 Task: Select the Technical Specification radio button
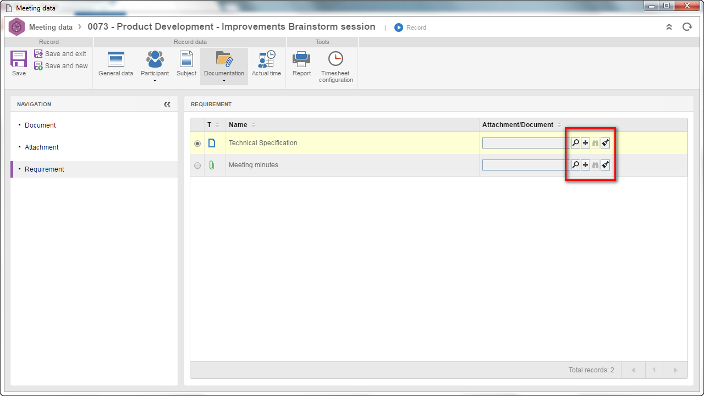197,144
